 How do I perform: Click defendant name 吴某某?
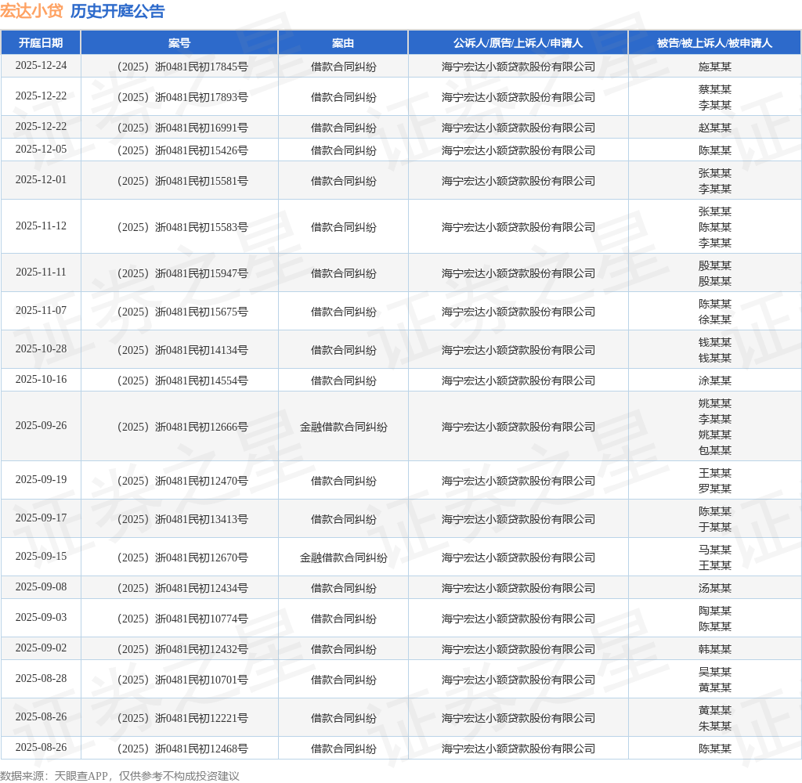714,672
